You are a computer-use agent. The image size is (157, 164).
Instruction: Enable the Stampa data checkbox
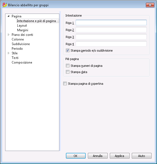(68, 72)
